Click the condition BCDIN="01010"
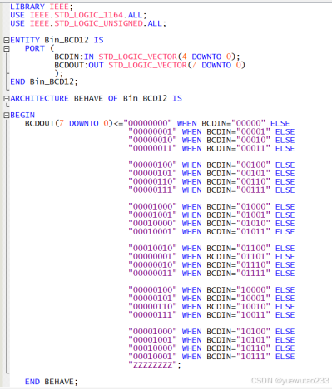Image resolution: width=332 pixels, height=390 pixels. click(x=239, y=223)
